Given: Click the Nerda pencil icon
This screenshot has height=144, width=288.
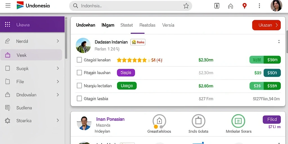Looking at the screenshot, I should click(x=8, y=41).
